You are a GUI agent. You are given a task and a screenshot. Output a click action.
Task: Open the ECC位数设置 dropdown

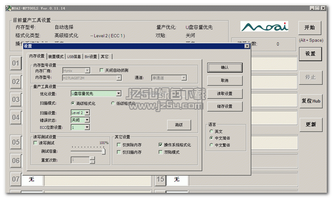[87, 127]
